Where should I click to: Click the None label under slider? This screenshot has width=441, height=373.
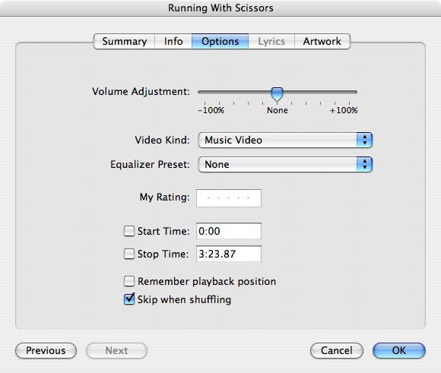coord(278,110)
